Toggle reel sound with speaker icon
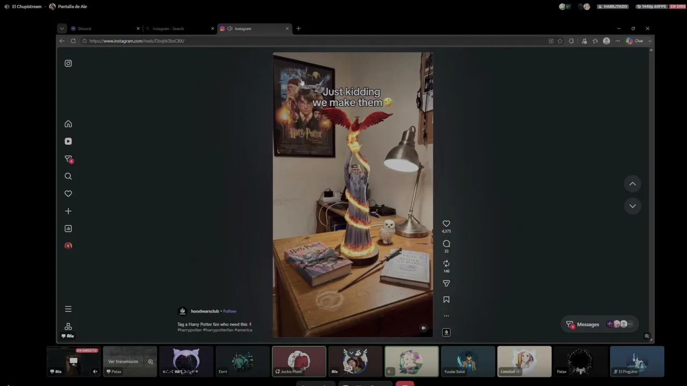This screenshot has width=687, height=386. pyautogui.click(x=423, y=328)
